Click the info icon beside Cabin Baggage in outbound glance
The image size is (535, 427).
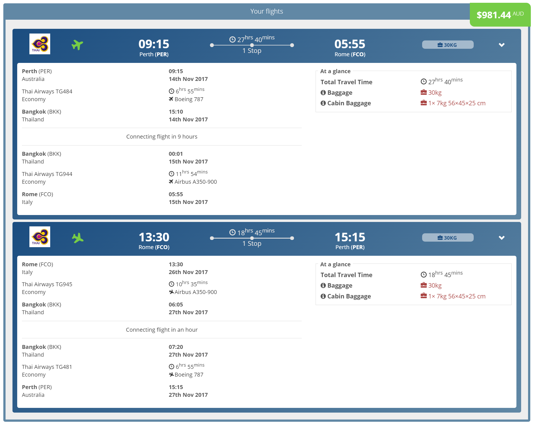point(323,103)
